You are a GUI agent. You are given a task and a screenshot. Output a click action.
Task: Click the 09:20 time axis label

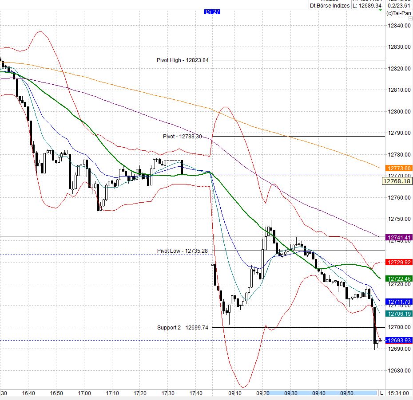(262, 393)
